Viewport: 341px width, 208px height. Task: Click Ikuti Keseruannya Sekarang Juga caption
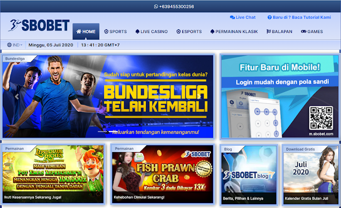tap(33, 197)
